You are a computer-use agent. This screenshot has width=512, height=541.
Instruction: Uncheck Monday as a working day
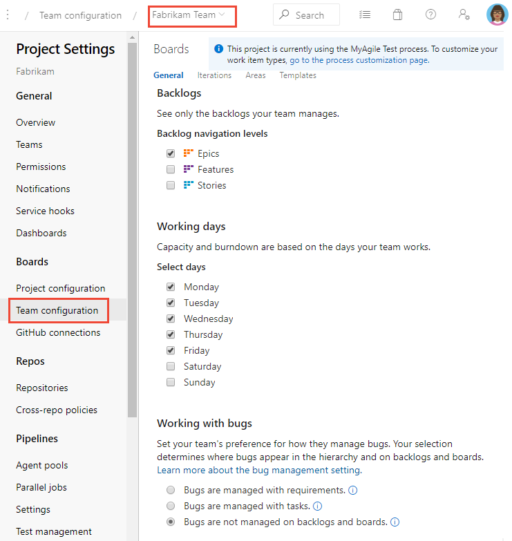(171, 287)
